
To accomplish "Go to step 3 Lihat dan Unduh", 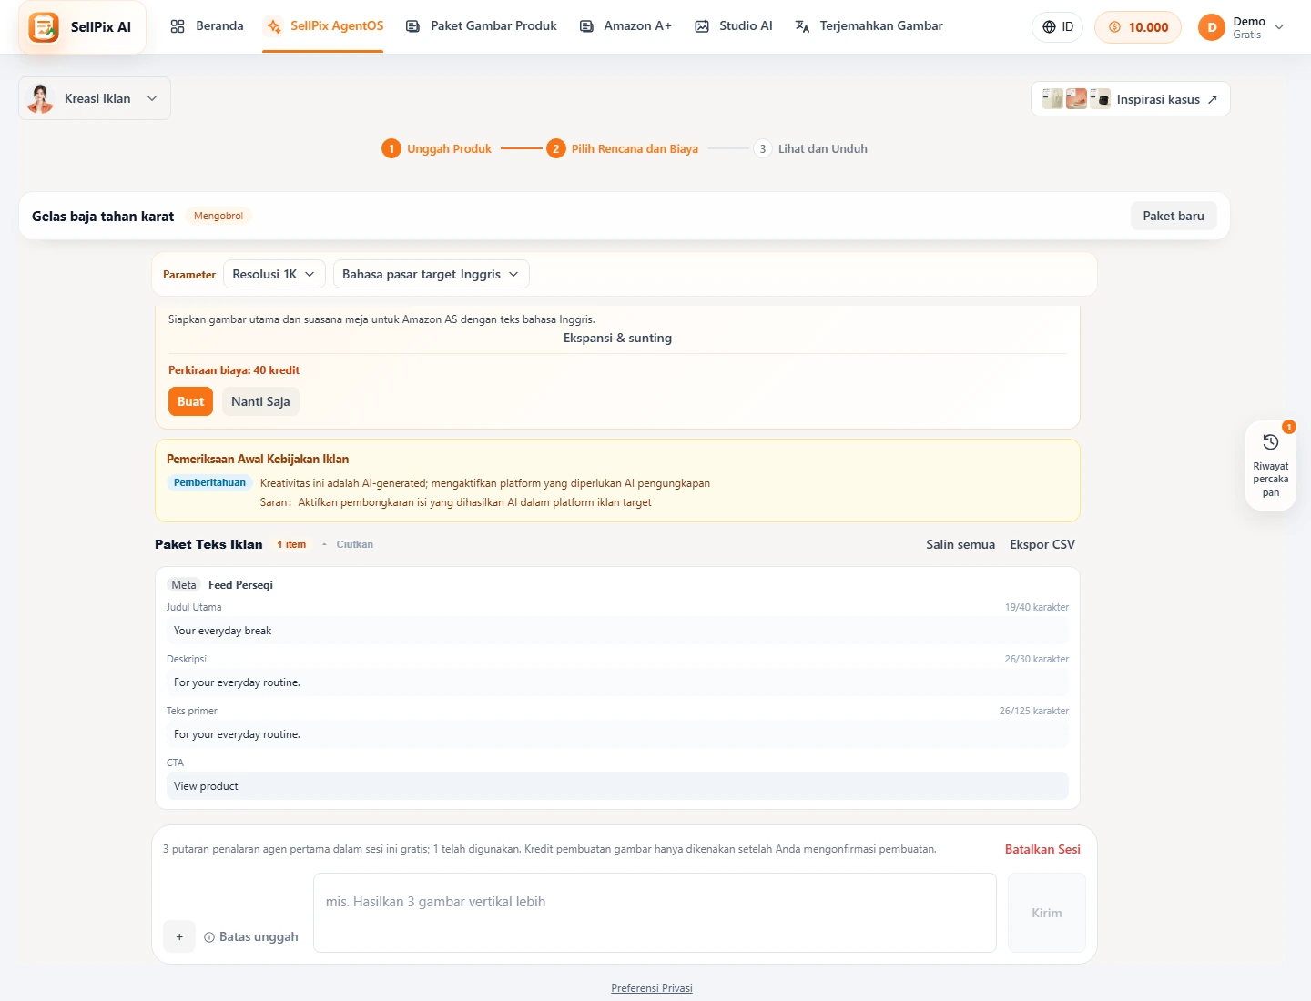I will [810, 148].
